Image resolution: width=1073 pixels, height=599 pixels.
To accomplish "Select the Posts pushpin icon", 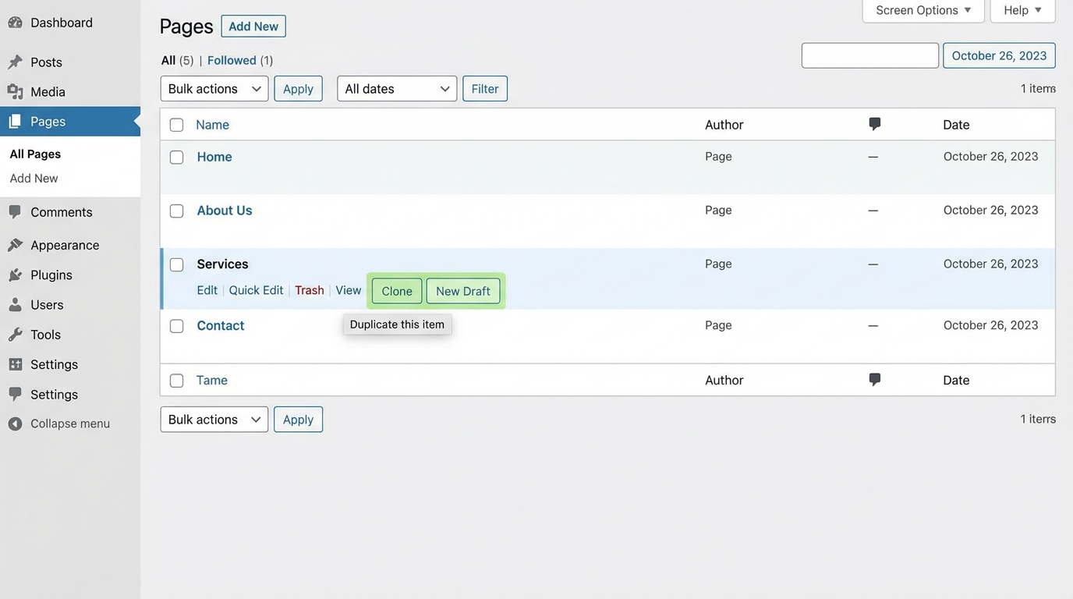I will tap(16, 62).
